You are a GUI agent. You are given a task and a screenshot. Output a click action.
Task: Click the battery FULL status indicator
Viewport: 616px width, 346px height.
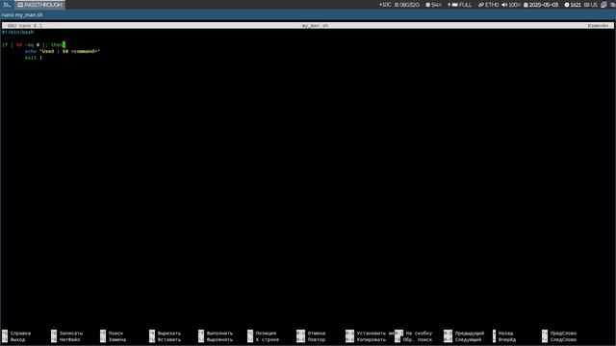pyautogui.click(x=460, y=5)
